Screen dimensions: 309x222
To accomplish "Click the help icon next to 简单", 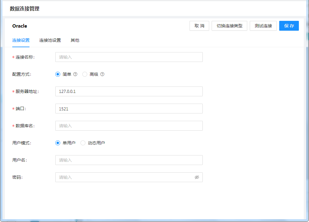I will (75, 74).
